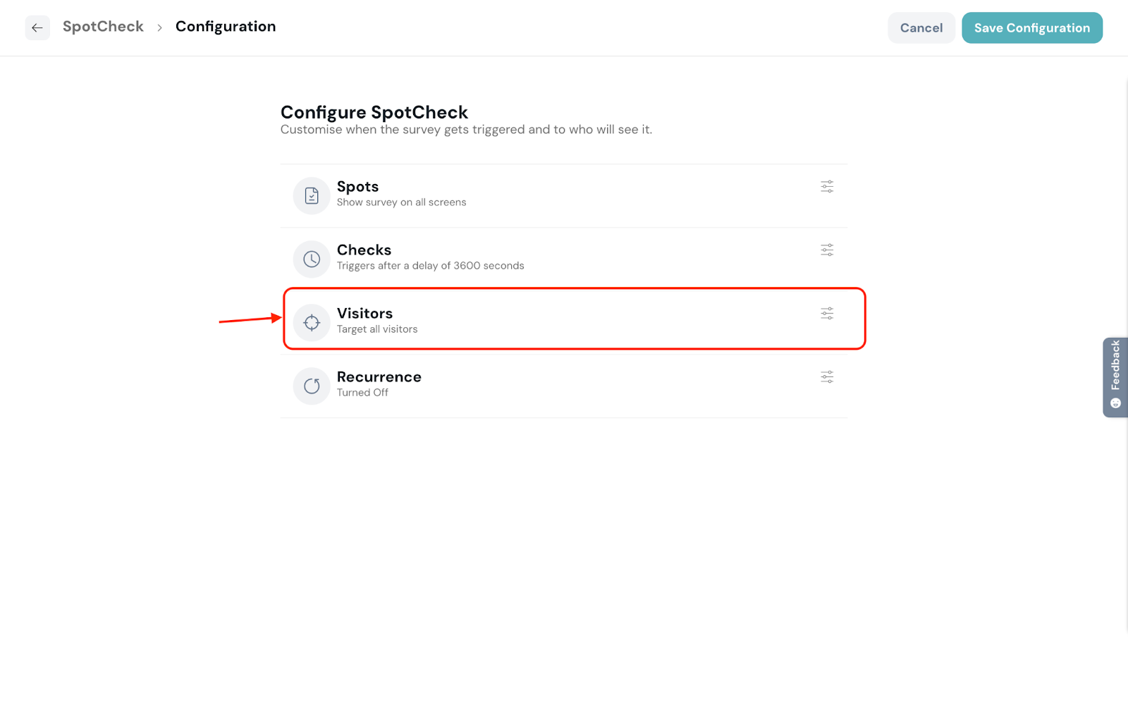Go to the SpotCheck breadcrumb link

(x=103, y=27)
